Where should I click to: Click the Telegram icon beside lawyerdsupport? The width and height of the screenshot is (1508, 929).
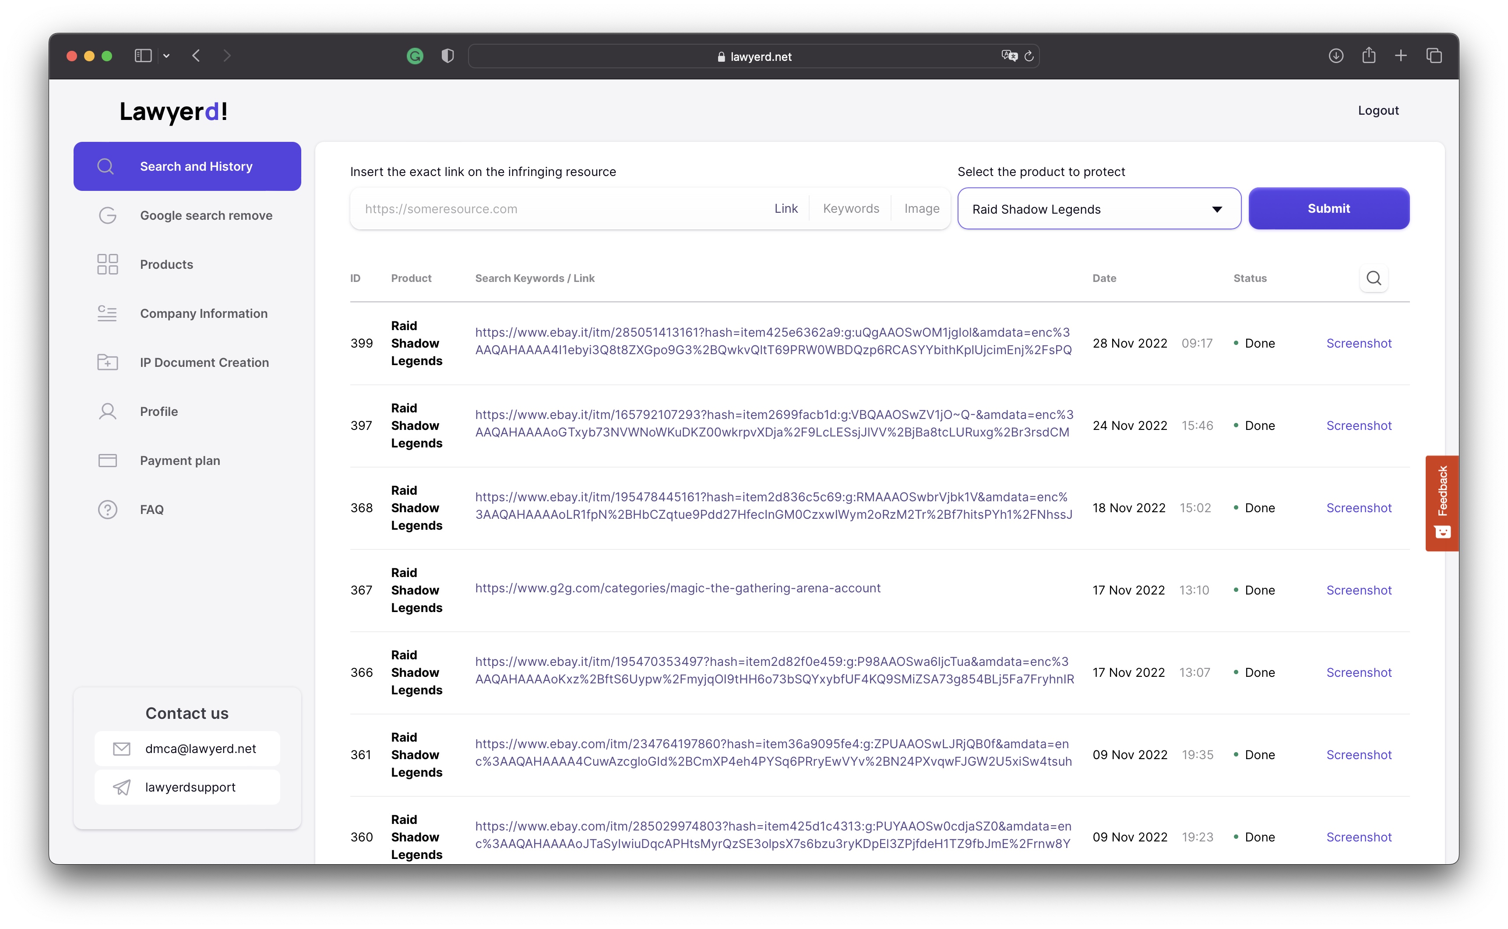click(x=122, y=787)
